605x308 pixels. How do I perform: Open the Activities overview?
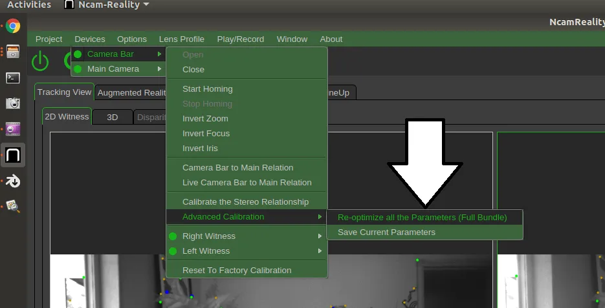point(29,5)
